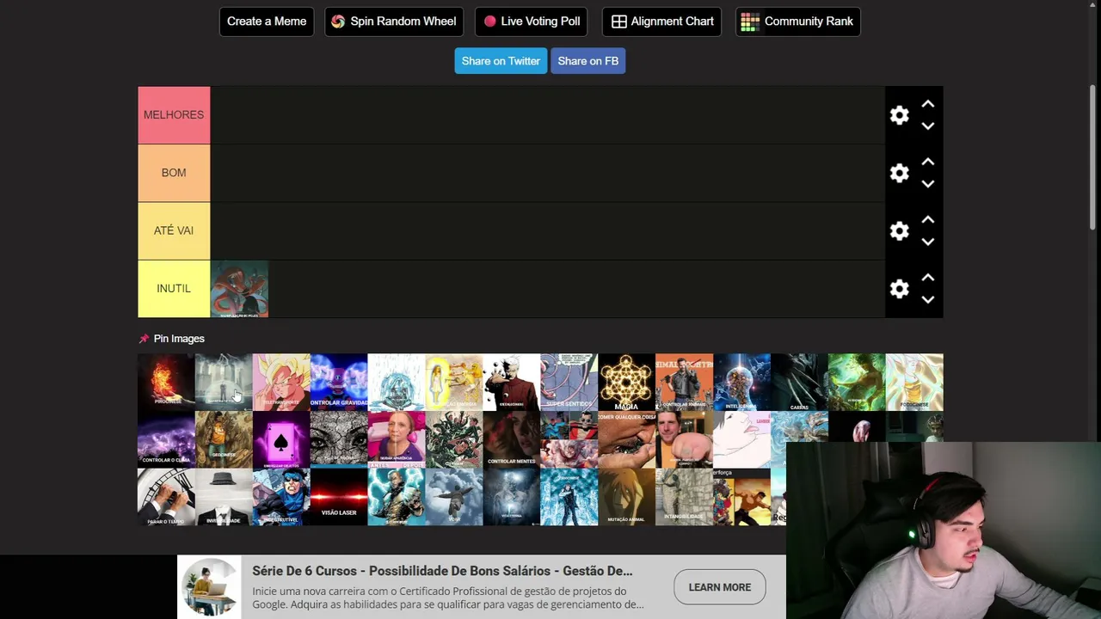Screen dimensions: 1101x619
Task: Click the Pin Images label
Action: click(x=179, y=339)
